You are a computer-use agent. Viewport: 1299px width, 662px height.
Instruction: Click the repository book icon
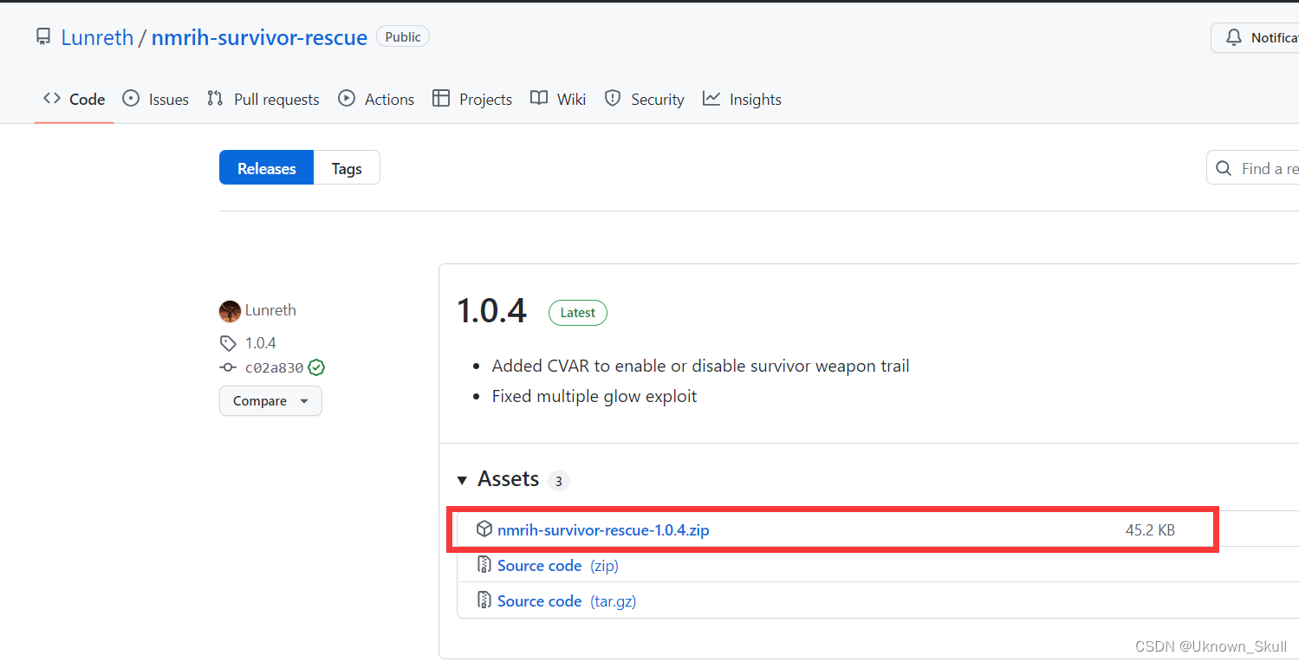click(43, 37)
